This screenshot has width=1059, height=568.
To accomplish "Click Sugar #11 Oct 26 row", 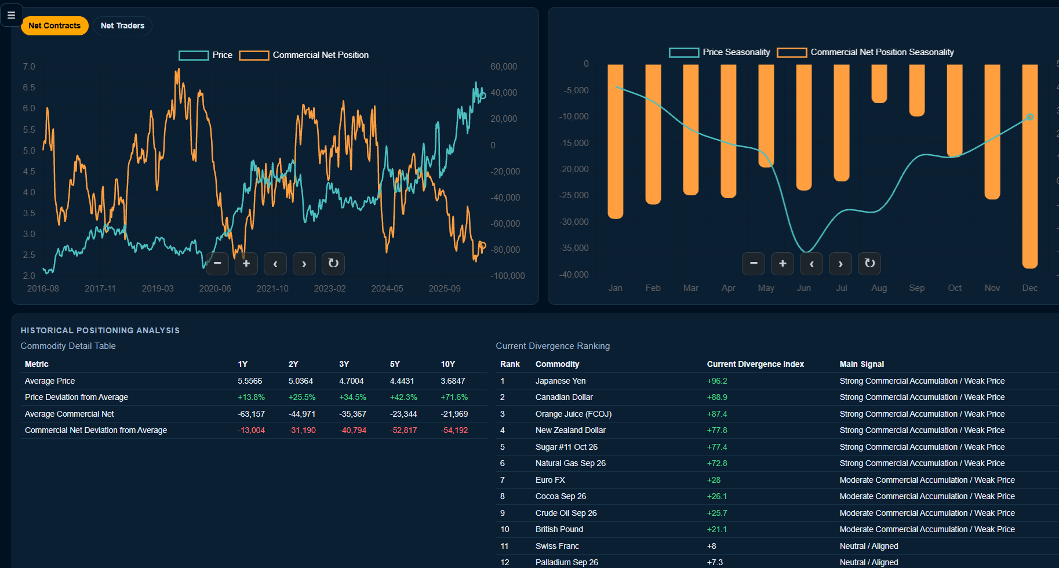I will 777,447.
